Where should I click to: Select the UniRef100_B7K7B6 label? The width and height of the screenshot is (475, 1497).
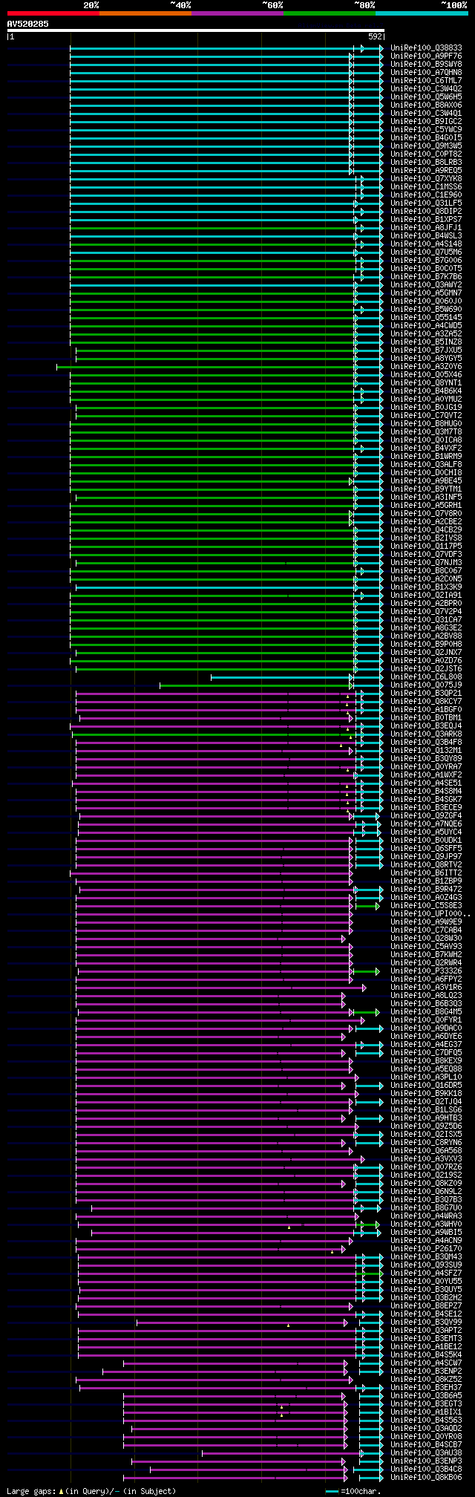427,277
